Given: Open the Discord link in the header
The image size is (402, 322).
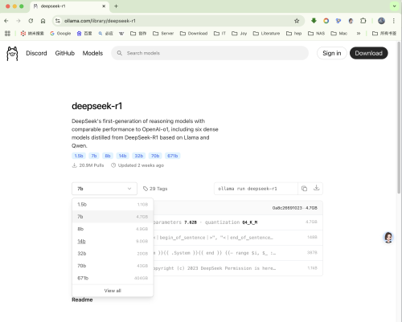Looking at the screenshot, I should pos(36,53).
